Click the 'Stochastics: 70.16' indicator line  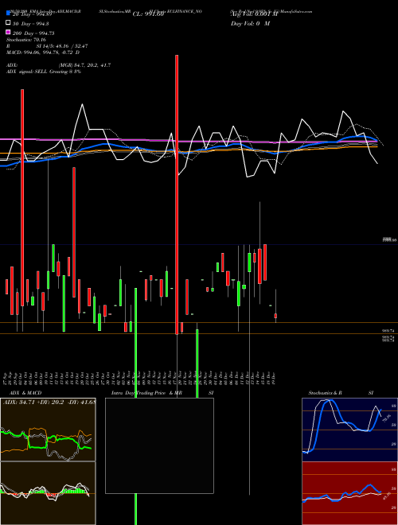(26, 40)
